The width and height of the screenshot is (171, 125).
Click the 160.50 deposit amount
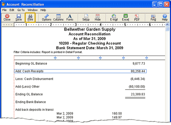[x=117, y=113]
